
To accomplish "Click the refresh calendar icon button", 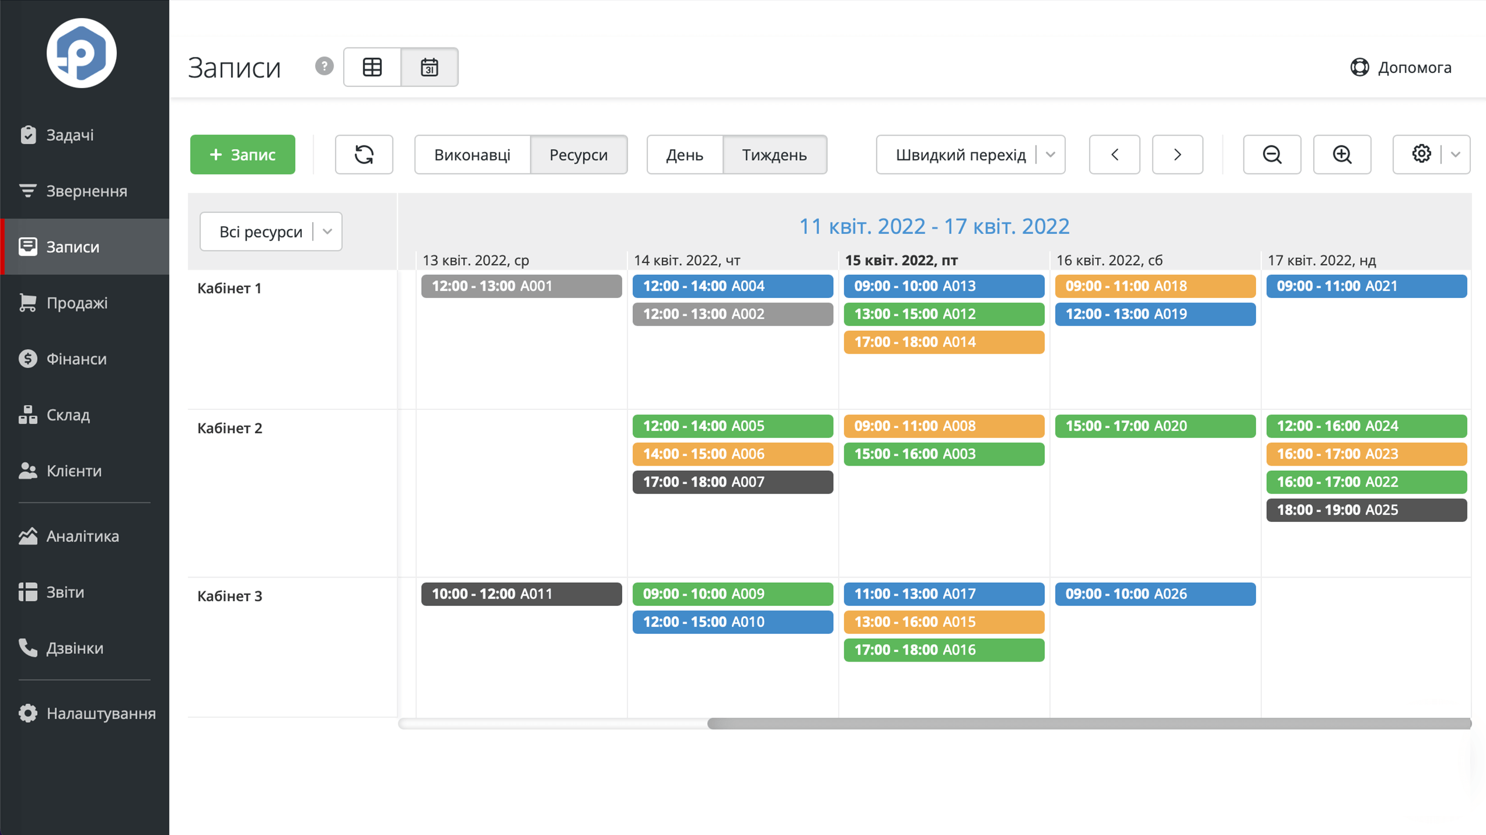I will [364, 154].
